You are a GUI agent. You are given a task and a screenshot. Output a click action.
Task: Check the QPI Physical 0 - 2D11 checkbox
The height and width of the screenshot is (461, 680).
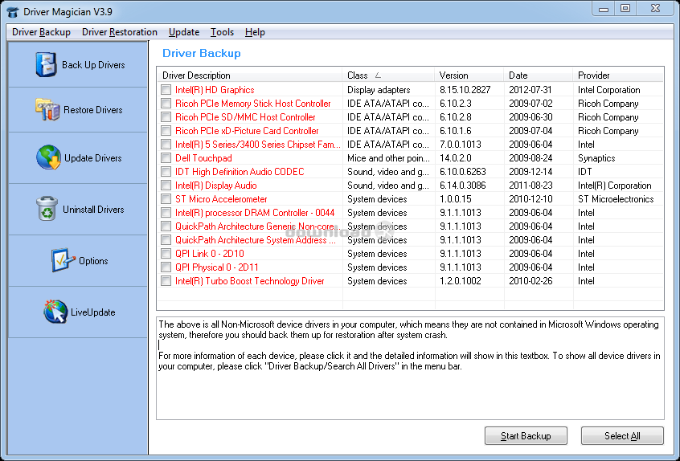pos(166,267)
